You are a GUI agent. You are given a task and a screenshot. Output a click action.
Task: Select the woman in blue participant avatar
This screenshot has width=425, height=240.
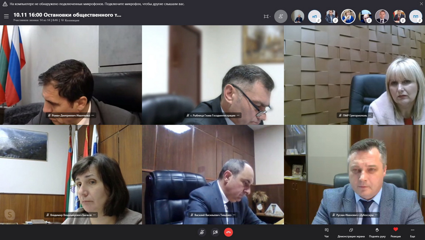click(x=348, y=16)
